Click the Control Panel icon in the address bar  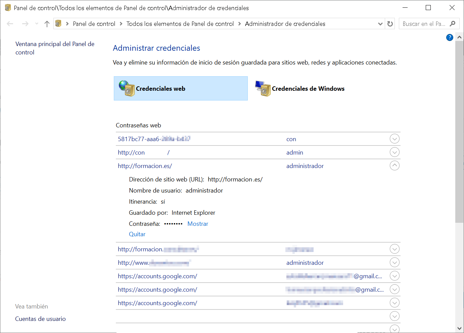tap(58, 24)
